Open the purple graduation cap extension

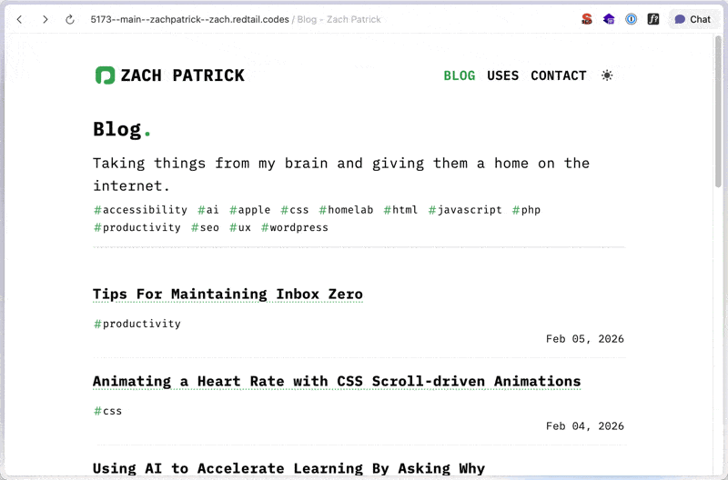click(x=609, y=19)
